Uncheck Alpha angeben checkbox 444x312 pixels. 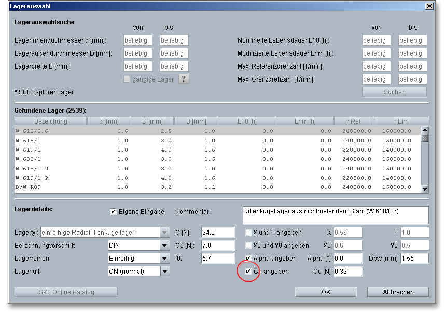[x=248, y=258]
